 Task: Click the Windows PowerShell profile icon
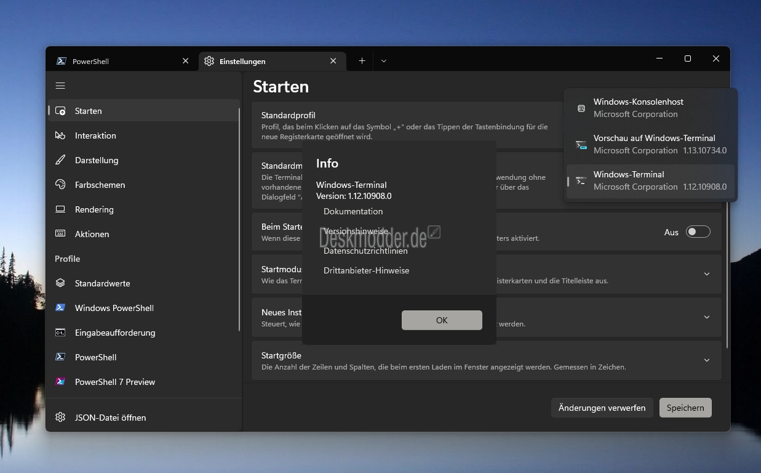click(60, 308)
